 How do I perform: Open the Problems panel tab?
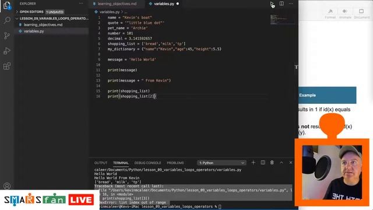click(175, 163)
